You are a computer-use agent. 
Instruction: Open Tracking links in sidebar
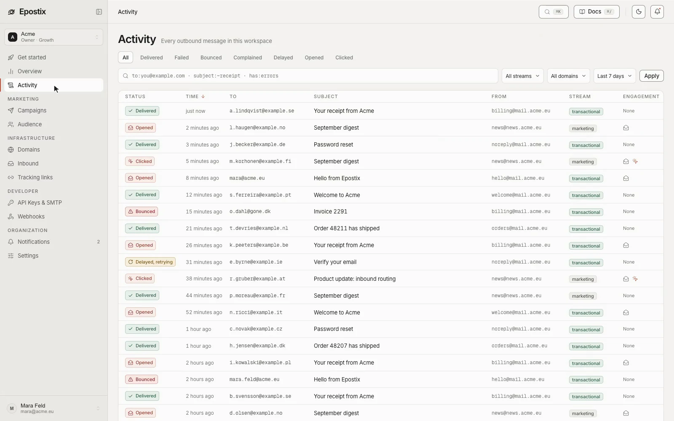(53, 177)
